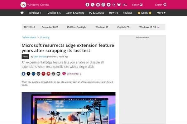The image size is (187, 124).
Task: Share the article on X
Action: coord(28,74)
